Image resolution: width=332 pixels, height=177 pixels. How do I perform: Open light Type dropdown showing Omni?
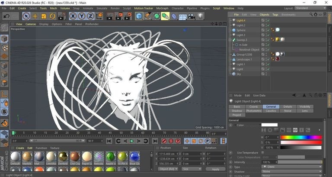coord(292,167)
